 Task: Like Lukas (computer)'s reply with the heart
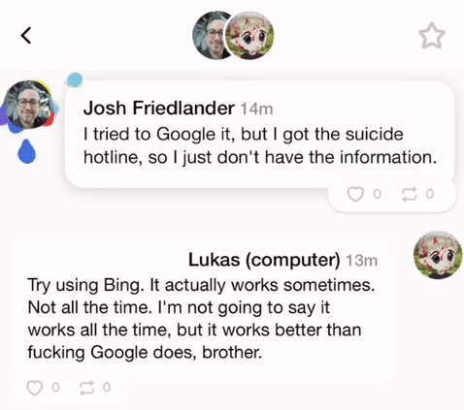(34, 388)
